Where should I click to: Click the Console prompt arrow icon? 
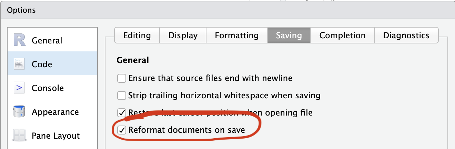pyautogui.click(x=19, y=88)
